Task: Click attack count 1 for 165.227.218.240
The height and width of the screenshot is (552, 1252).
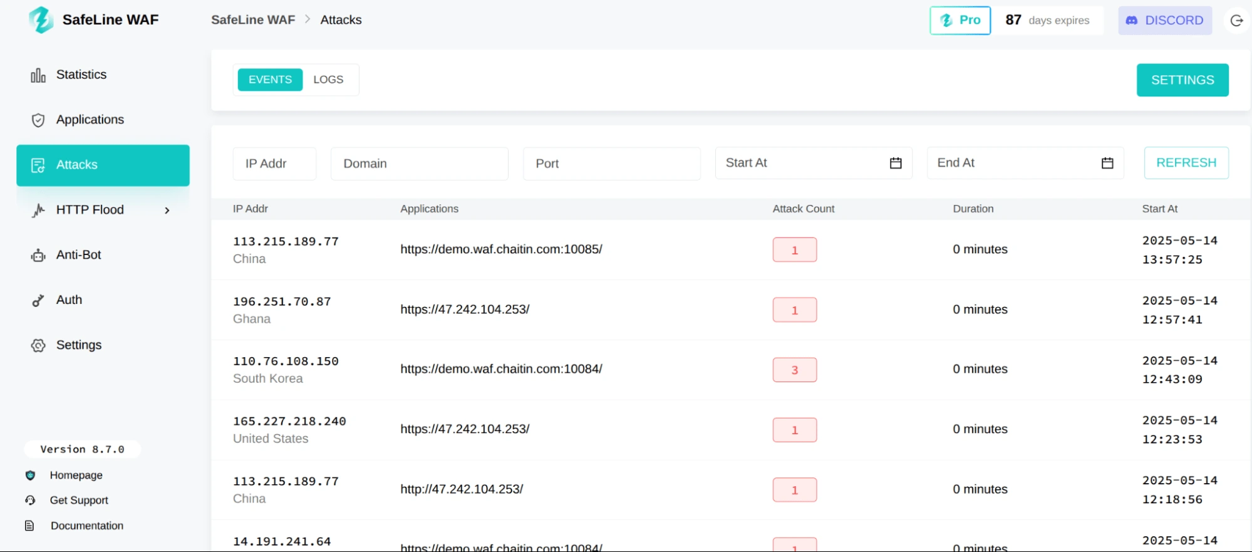Action: pyautogui.click(x=795, y=430)
